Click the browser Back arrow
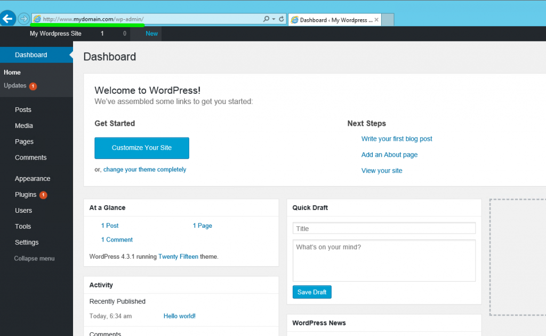 point(9,18)
